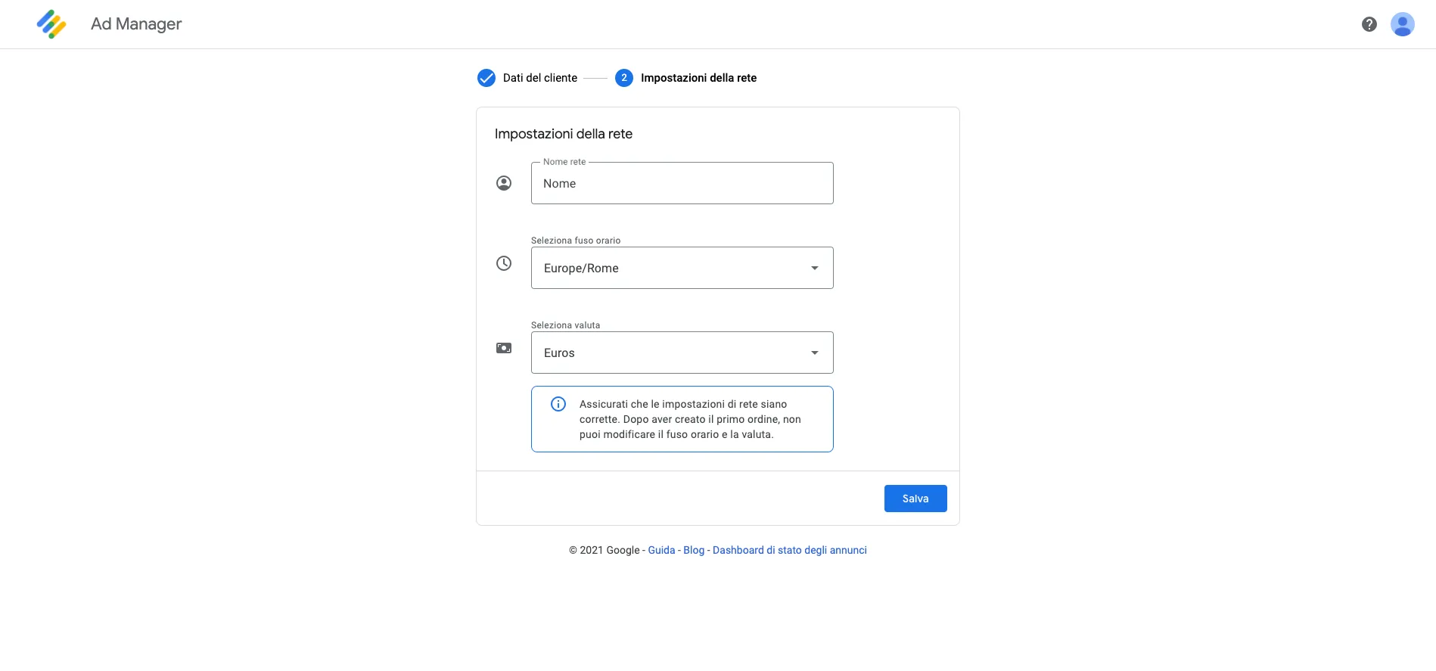
Task: Click the info icon in the notice box
Action: tap(558, 404)
